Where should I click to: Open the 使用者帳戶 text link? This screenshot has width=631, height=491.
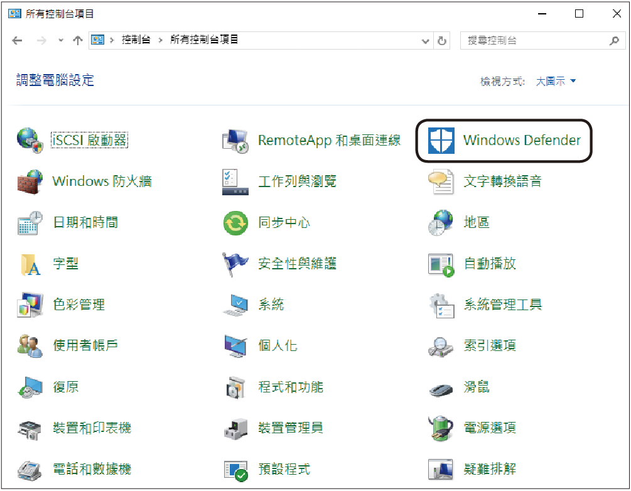click(x=85, y=346)
